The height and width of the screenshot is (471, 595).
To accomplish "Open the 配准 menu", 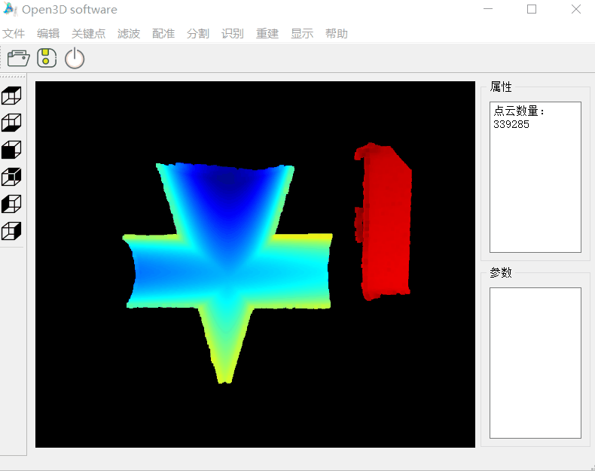I will click(x=163, y=33).
